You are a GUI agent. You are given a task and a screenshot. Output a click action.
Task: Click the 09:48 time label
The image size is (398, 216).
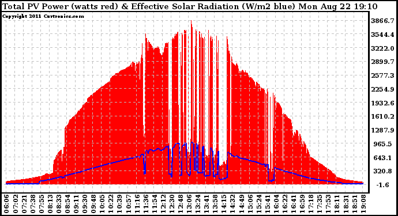click(93, 204)
